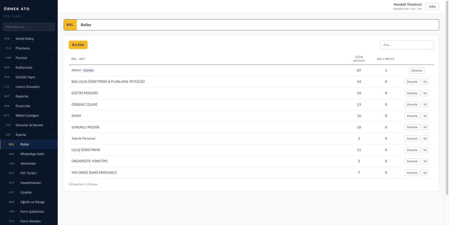449x225 pixels.
Task: Click the '10 kayıttan 1–10 arası' footer text
Action: [x=83, y=184]
